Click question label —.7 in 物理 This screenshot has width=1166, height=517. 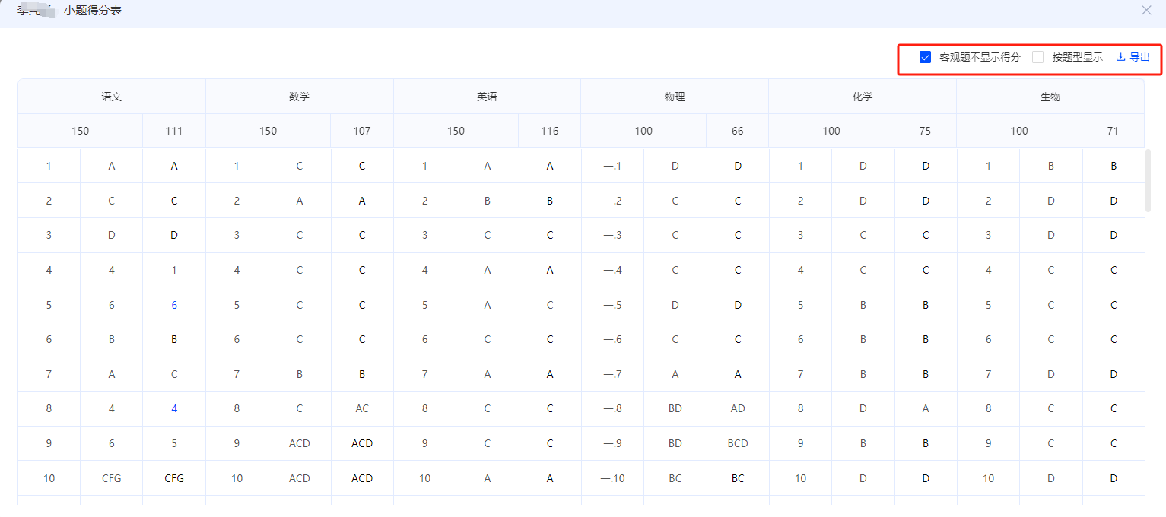[612, 374]
